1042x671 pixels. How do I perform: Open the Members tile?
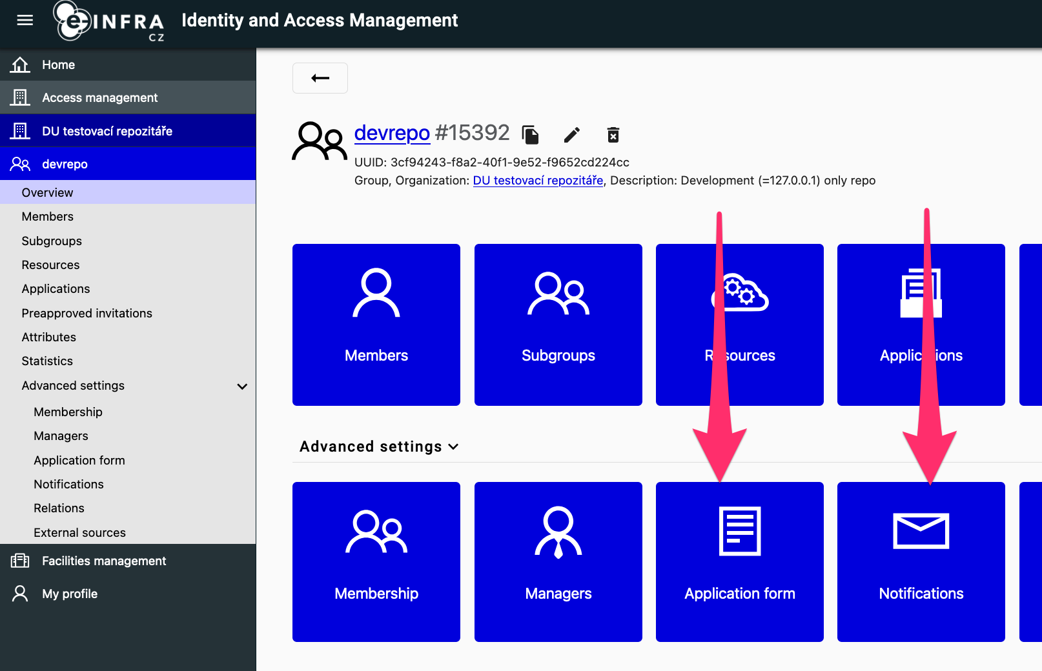(x=376, y=325)
